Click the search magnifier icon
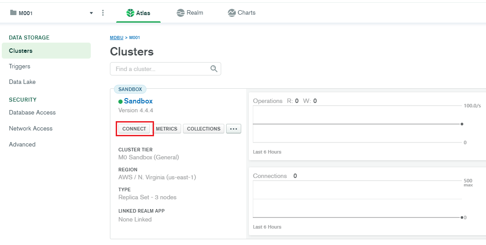The width and height of the screenshot is (486, 245). [214, 69]
